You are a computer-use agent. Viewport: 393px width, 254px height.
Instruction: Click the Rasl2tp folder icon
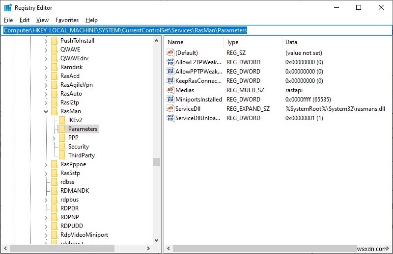[x=54, y=102]
